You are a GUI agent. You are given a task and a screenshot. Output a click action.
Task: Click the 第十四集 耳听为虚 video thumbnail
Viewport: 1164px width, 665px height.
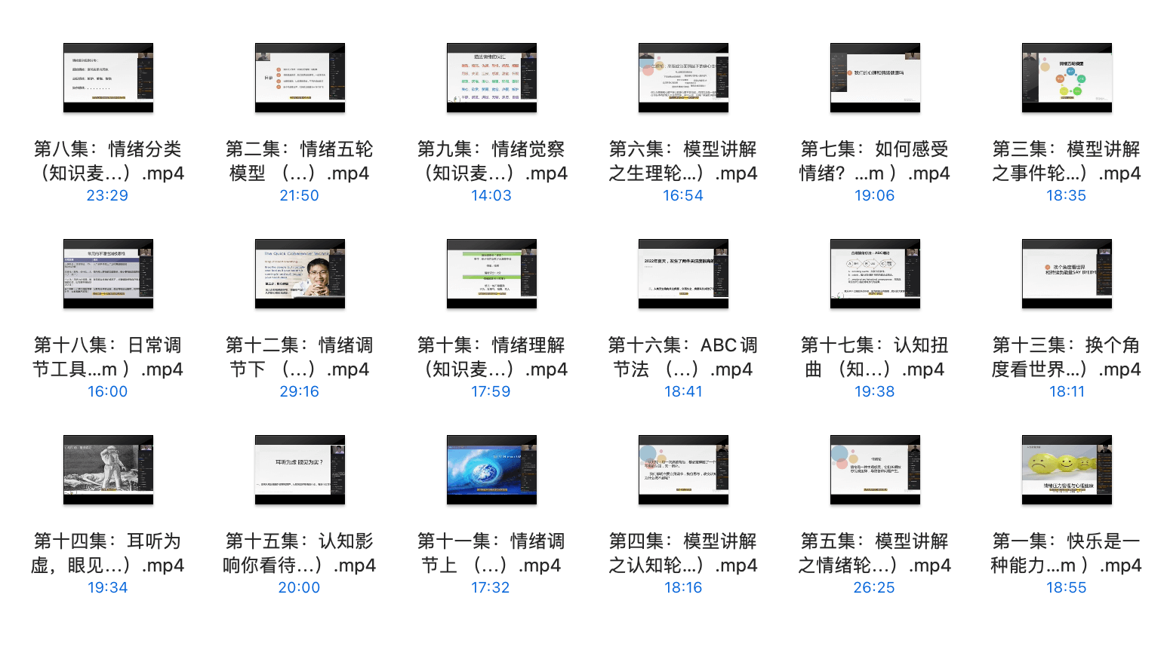[x=108, y=470]
